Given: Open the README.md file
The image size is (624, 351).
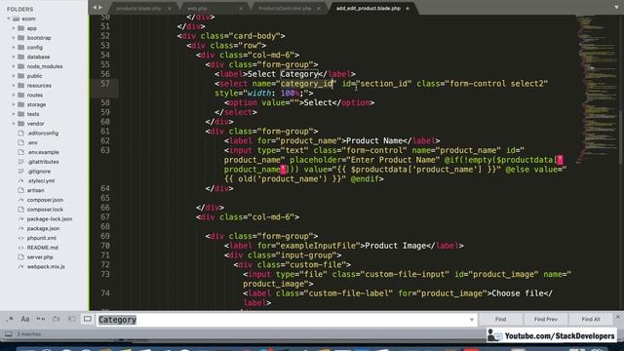Looking at the screenshot, I should [42, 248].
